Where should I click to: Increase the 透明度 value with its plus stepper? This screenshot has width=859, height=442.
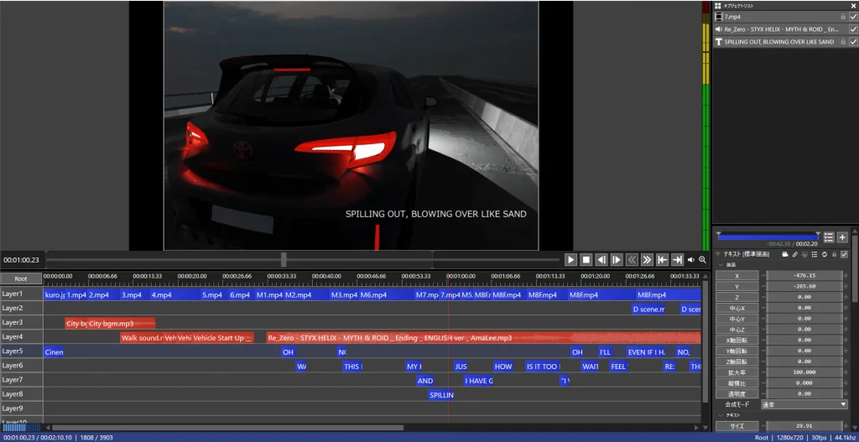(x=846, y=394)
